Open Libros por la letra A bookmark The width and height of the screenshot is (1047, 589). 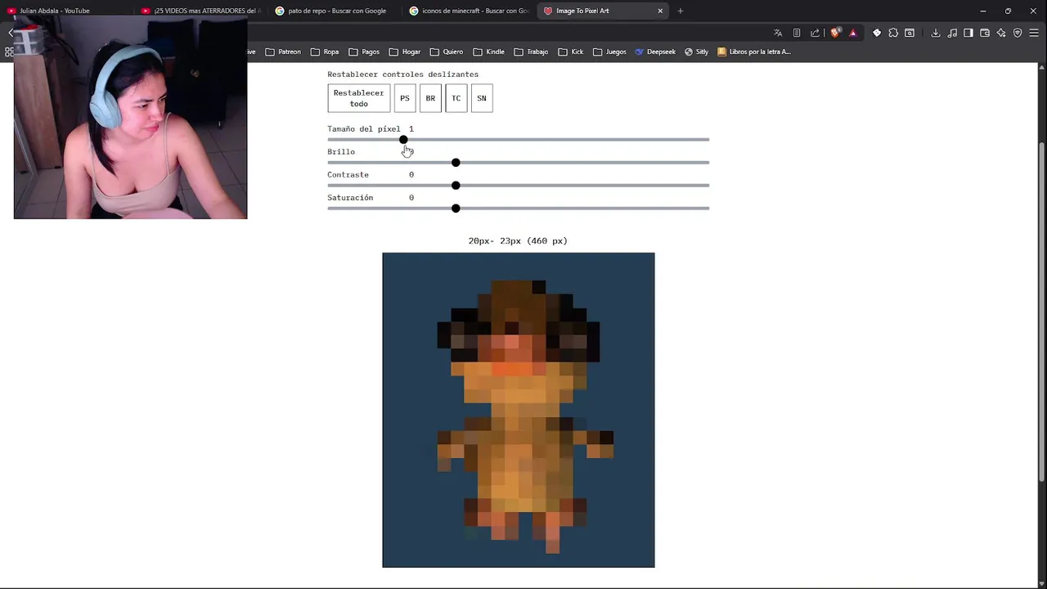754,52
